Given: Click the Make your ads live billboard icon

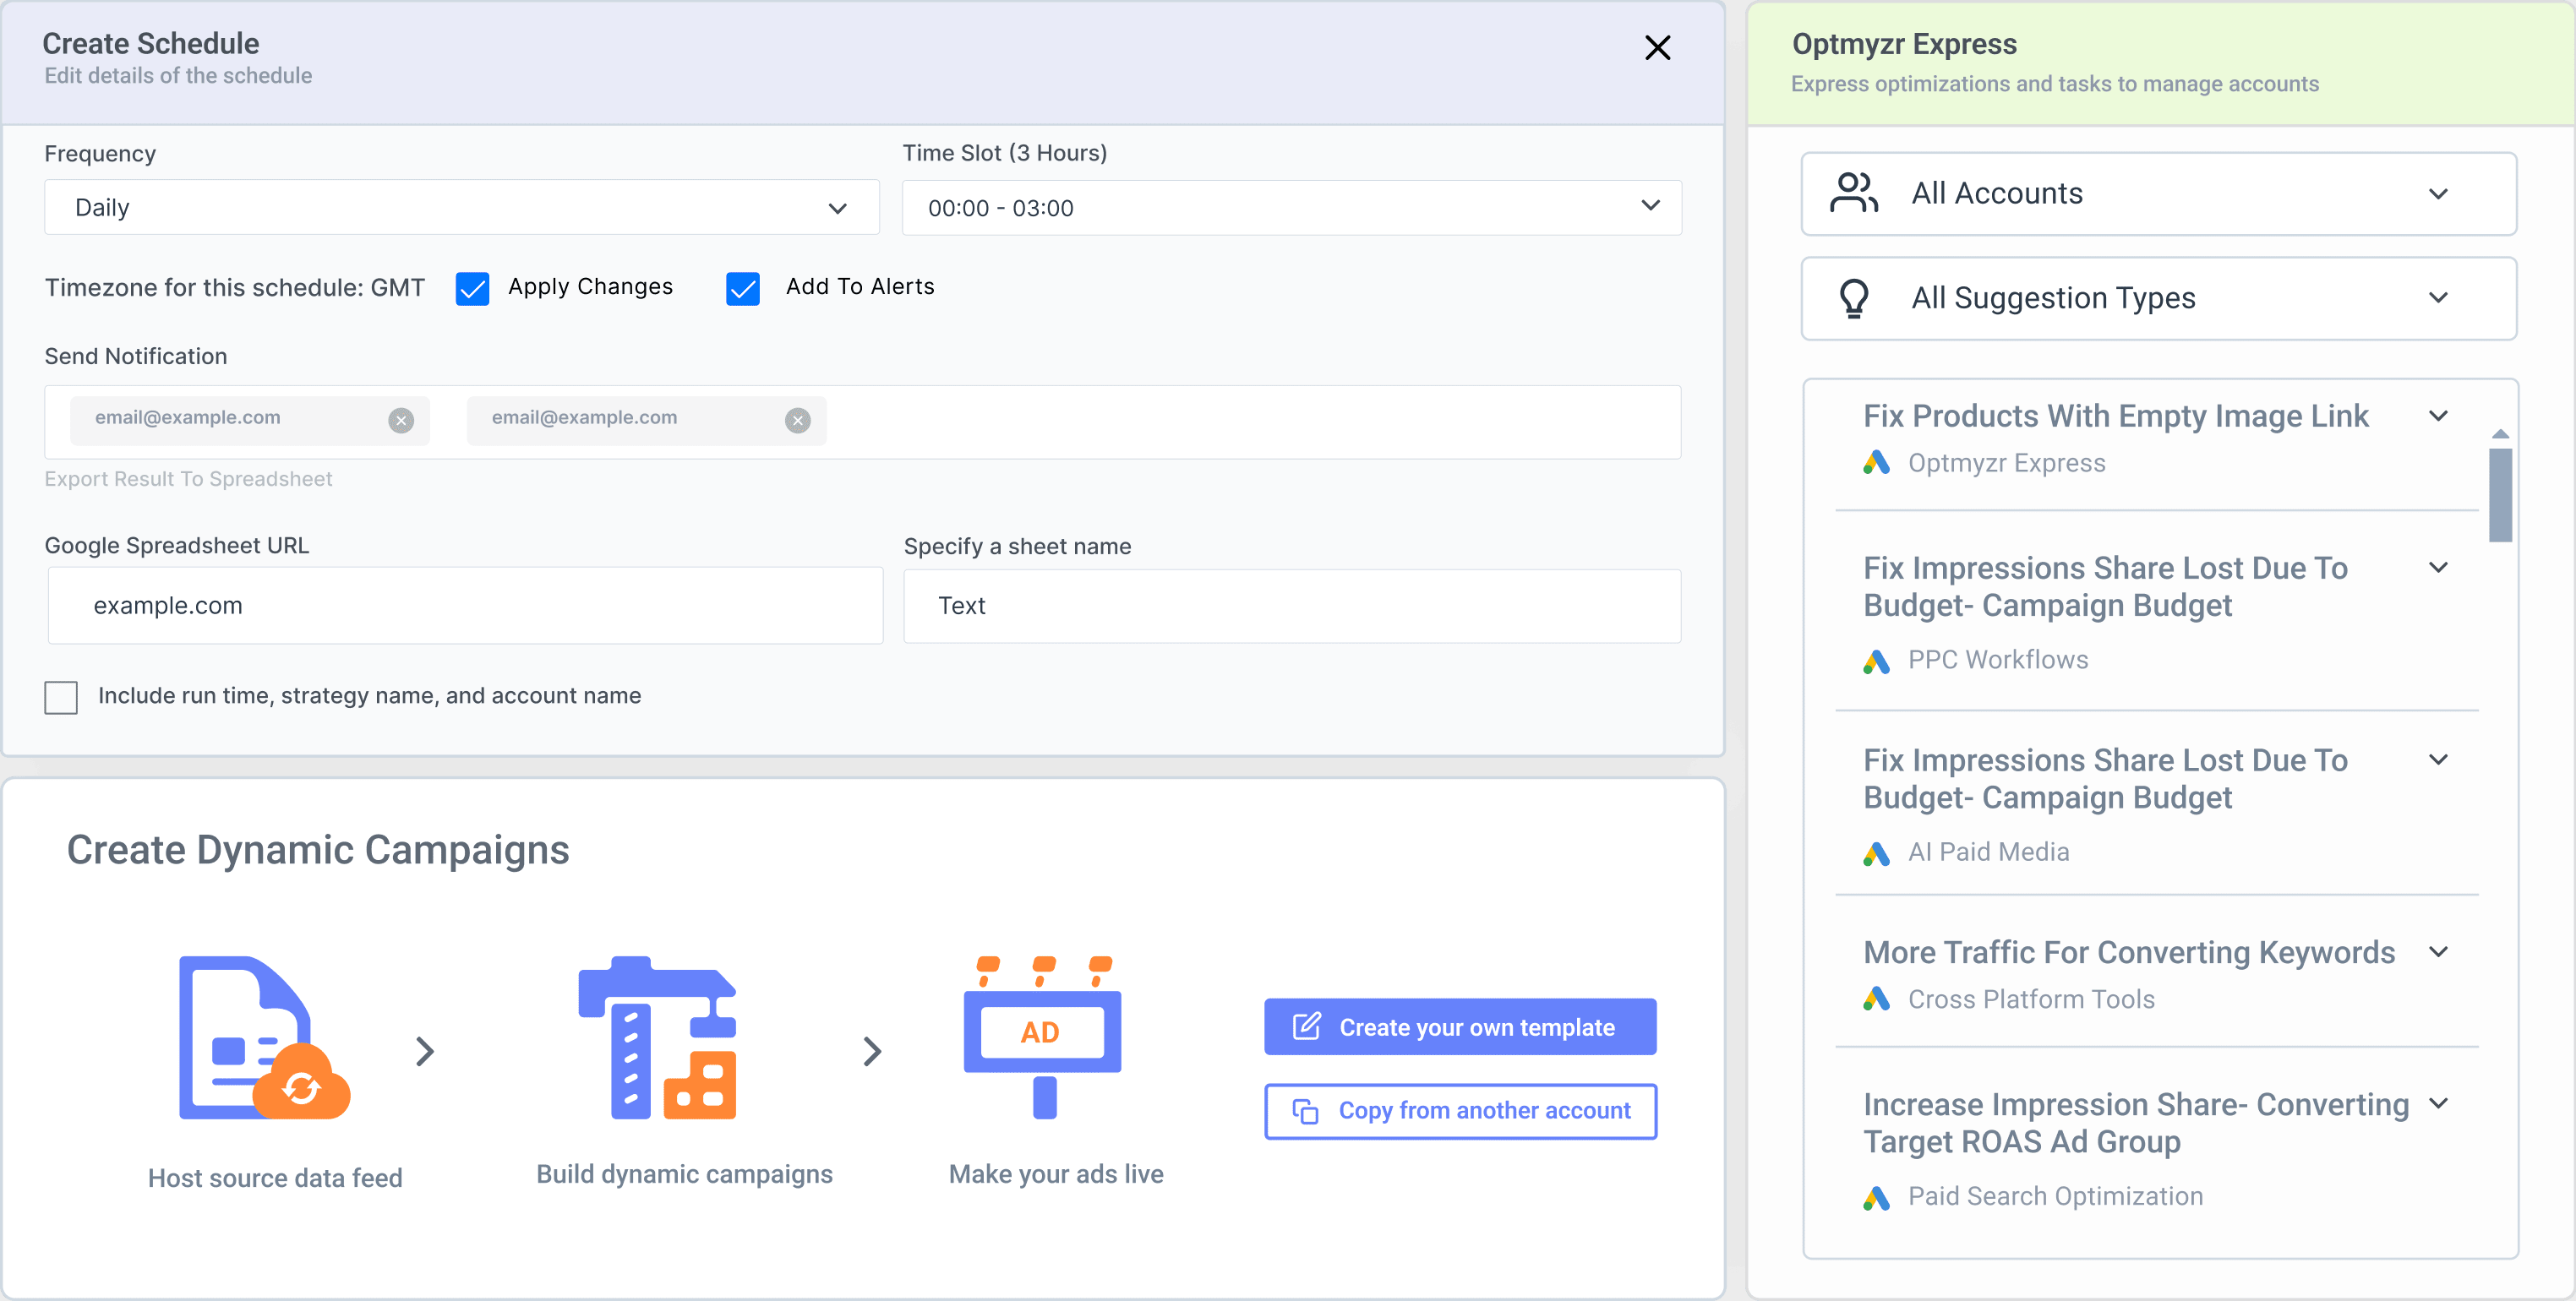Looking at the screenshot, I should click(x=1042, y=1037).
